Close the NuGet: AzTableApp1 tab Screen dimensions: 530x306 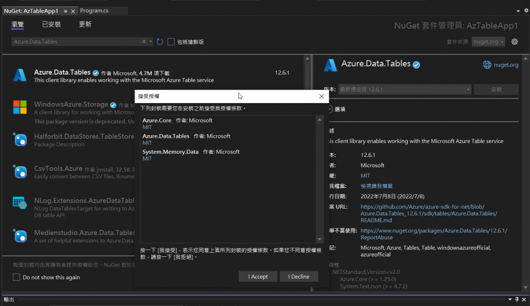[73, 11]
